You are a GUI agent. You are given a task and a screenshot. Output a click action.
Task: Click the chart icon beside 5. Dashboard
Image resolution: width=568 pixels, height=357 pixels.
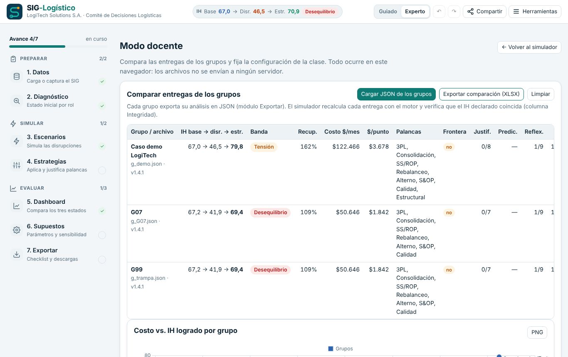pyautogui.click(x=17, y=206)
